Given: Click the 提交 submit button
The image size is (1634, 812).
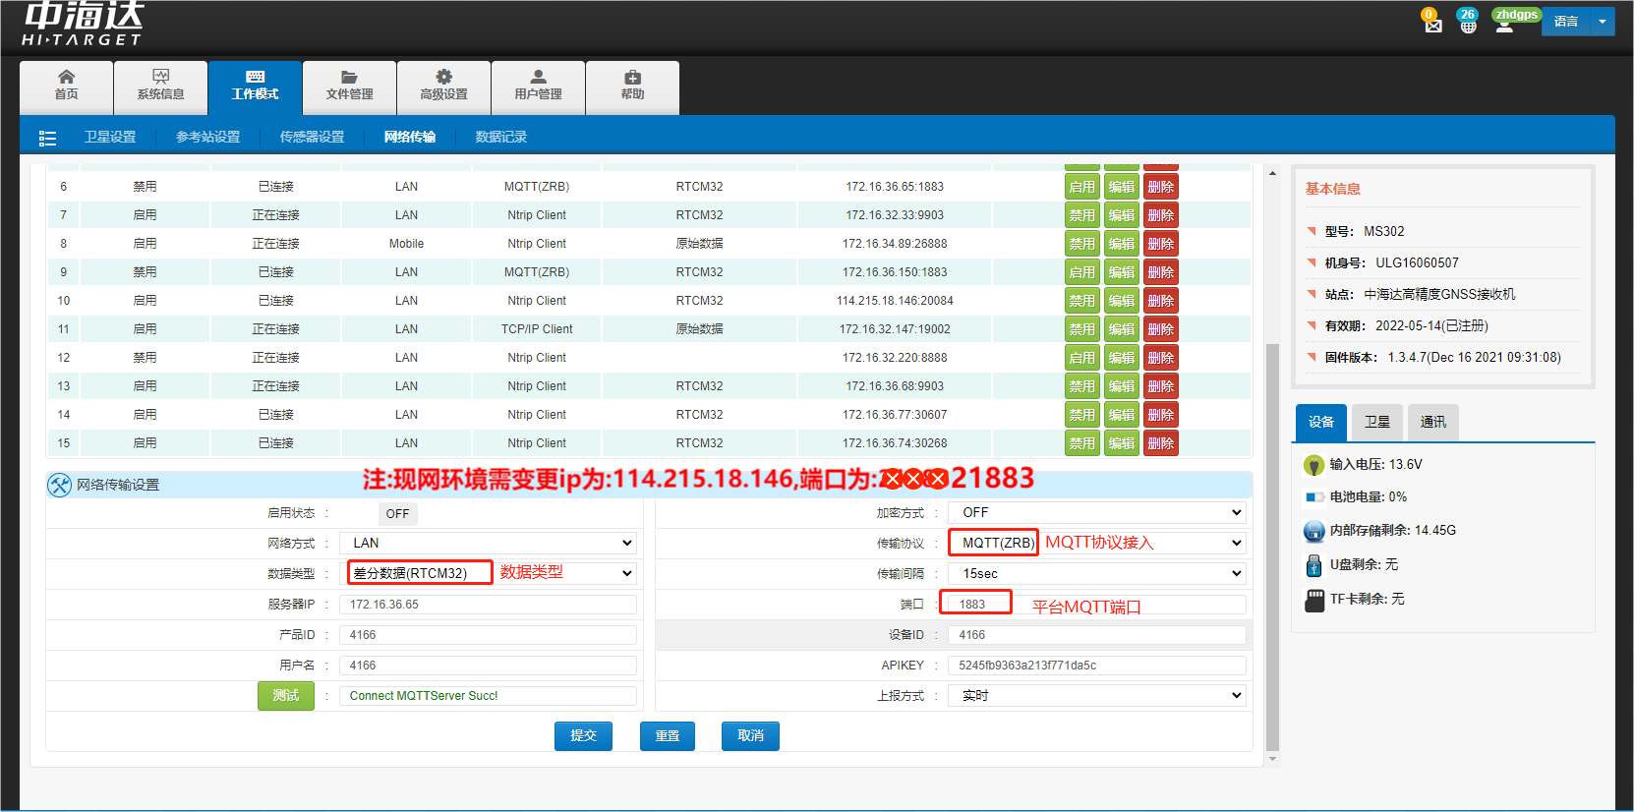Looking at the screenshot, I should 583,736.
